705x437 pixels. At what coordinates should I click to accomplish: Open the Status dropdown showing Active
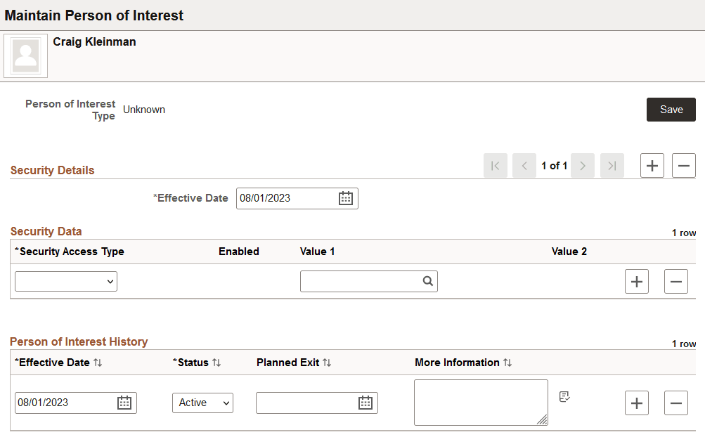[x=202, y=403]
